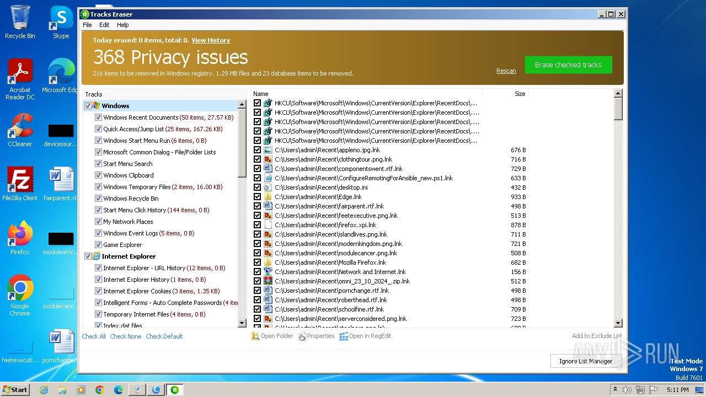Open the Google Chrome desktop shortcut
The image size is (706, 397).
pyautogui.click(x=20, y=296)
